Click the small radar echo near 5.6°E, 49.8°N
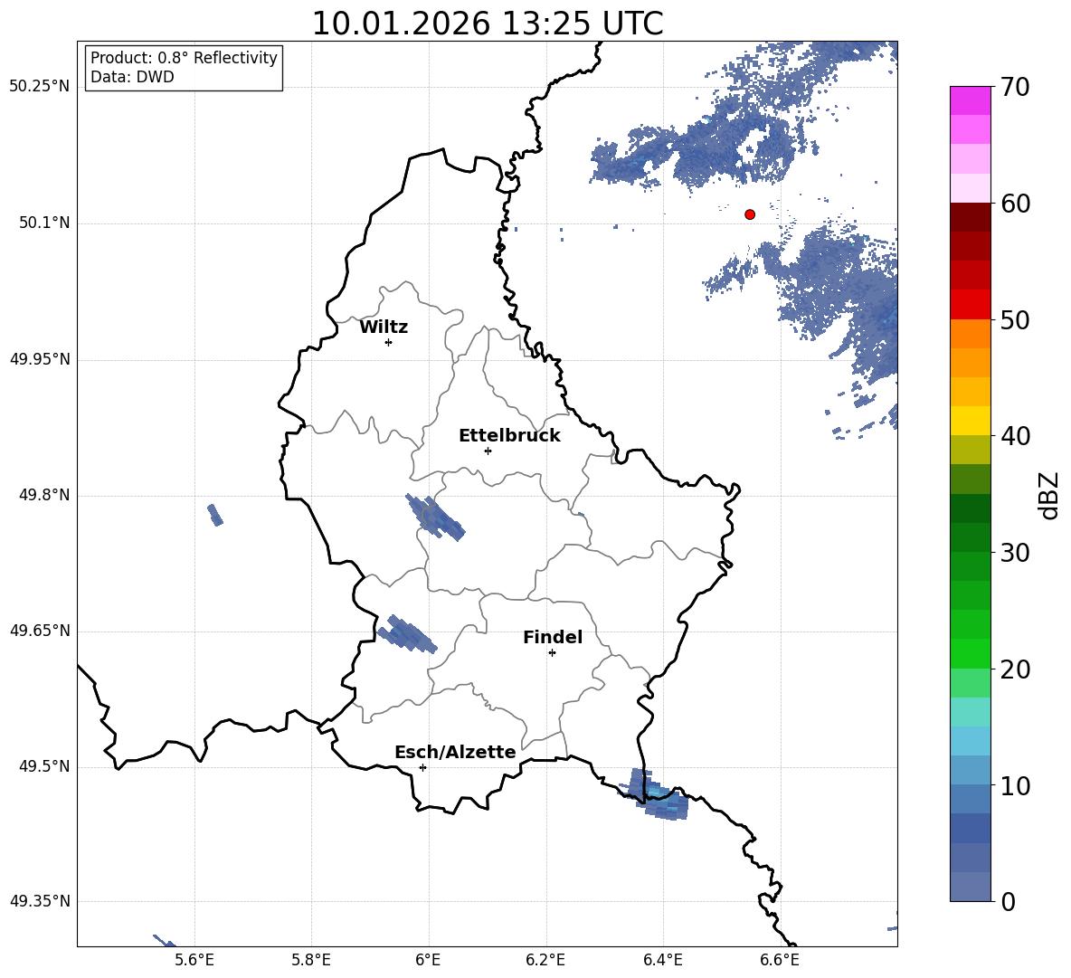 (x=215, y=515)
